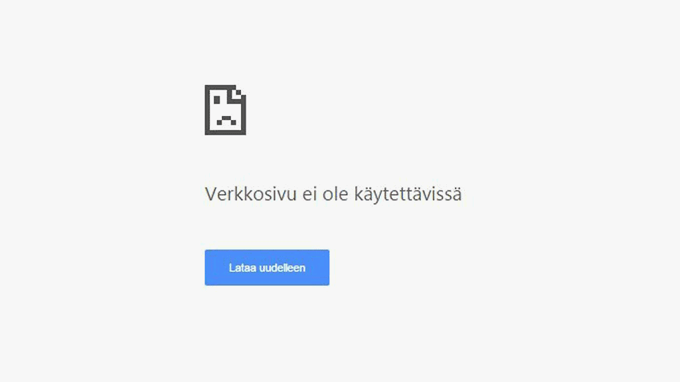This screenshot has width=680, height=382.
Task: Click the frowning mouth on the error icon
Action: 226,120
